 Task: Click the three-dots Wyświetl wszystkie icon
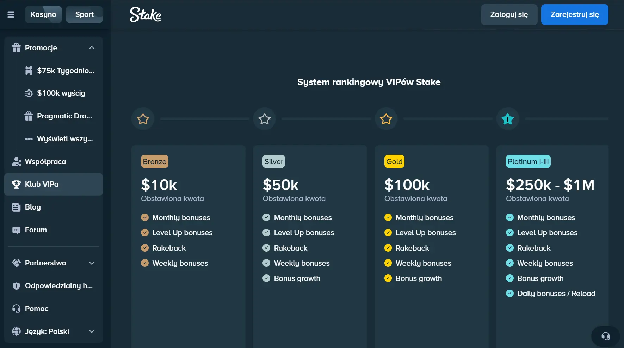point(29,139)
